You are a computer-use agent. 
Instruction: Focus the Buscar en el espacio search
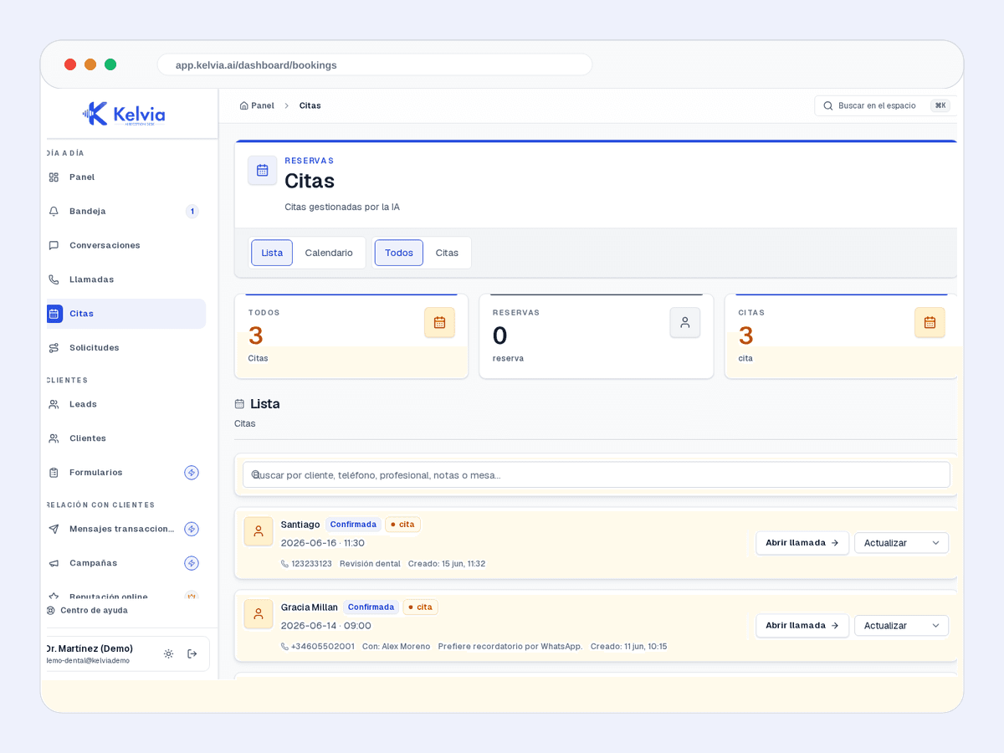tap(885, 105)
